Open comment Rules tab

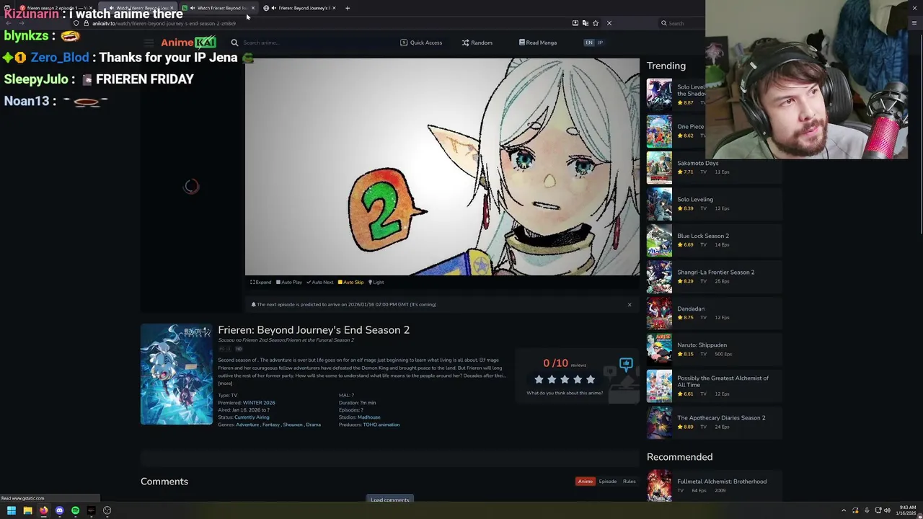(630, 482)
